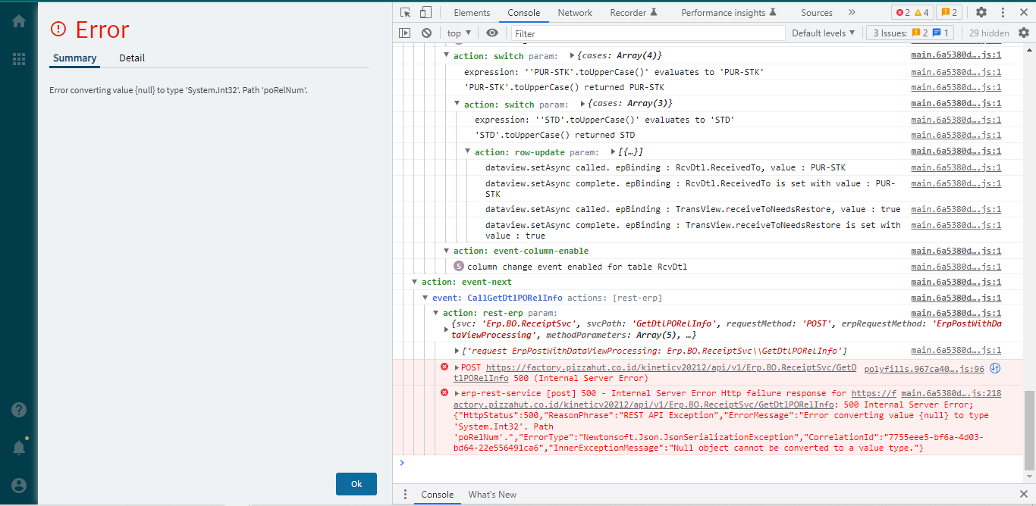Screen dimensions: 1036x506
Task: Select the Summary tab in Error dialog
Action: [74, 58]
